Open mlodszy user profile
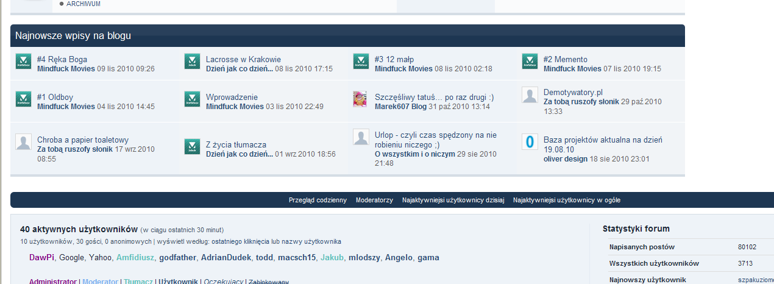This screenshot has height=284, width=774. pyautogui.click(x=364, y=258)
